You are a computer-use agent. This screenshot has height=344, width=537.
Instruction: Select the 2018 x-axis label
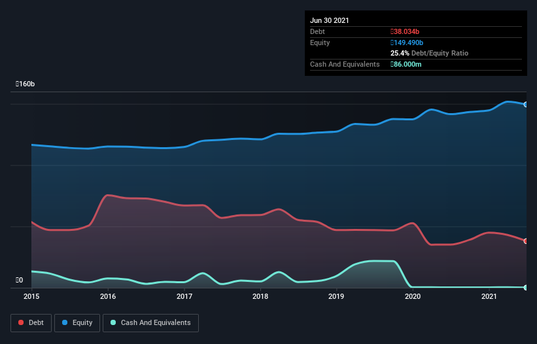click(x=260, y=296)
